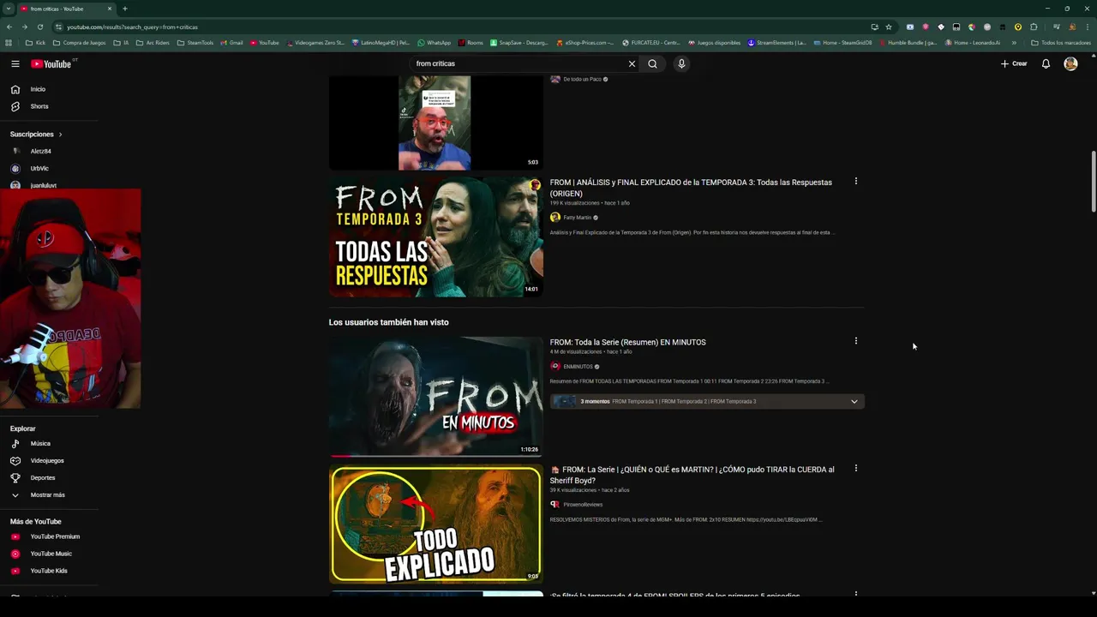Clear the search box with the X
The image size is (1097, 617).
[632, 63]
